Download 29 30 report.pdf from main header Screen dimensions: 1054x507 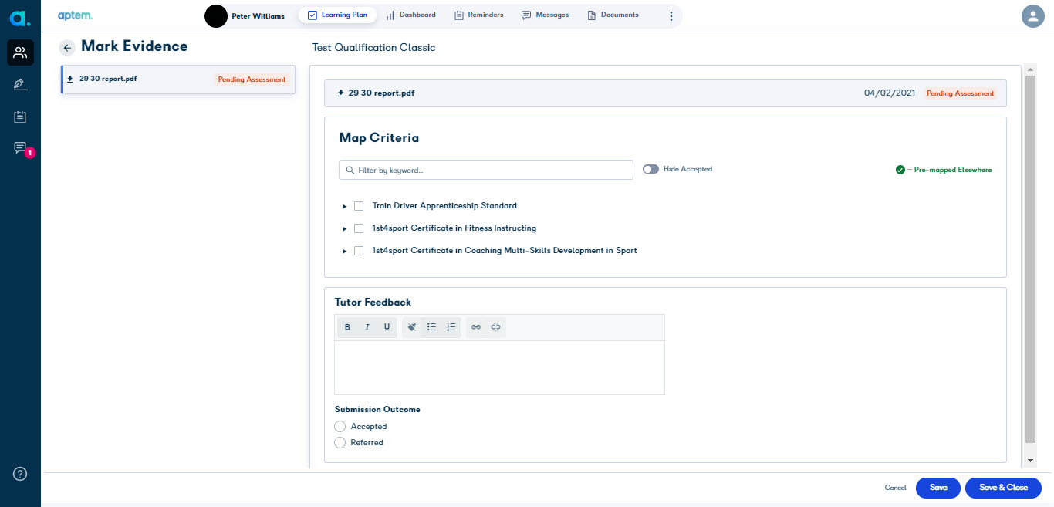tap(341, 93)
